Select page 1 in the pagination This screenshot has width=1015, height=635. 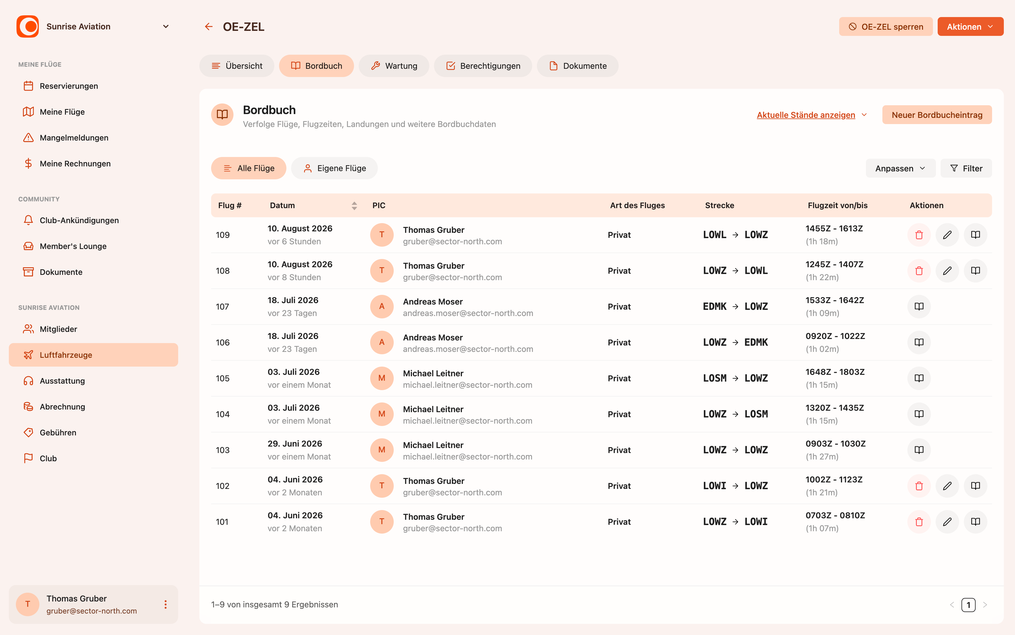coord(968,605)
